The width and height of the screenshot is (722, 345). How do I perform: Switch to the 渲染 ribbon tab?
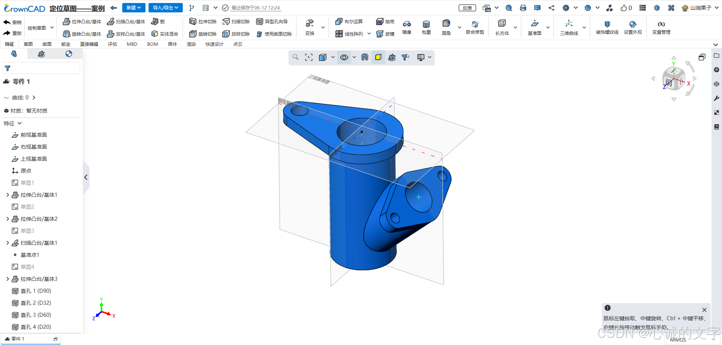[x=191, y=44]
